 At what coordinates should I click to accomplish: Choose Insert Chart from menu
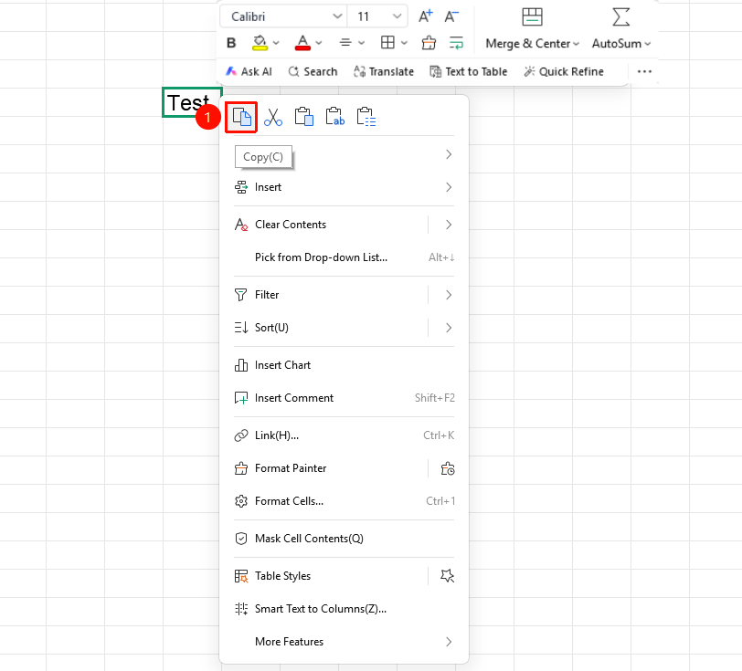[x=344, y=365]
